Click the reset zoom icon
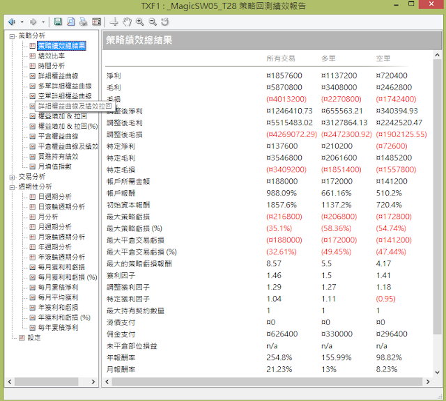The height and width of the screenshot is (401, 446). click(165, 22)
